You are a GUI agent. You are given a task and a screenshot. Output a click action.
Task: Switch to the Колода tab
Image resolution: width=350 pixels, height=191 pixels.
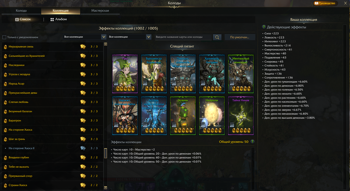tap(21, 10)
